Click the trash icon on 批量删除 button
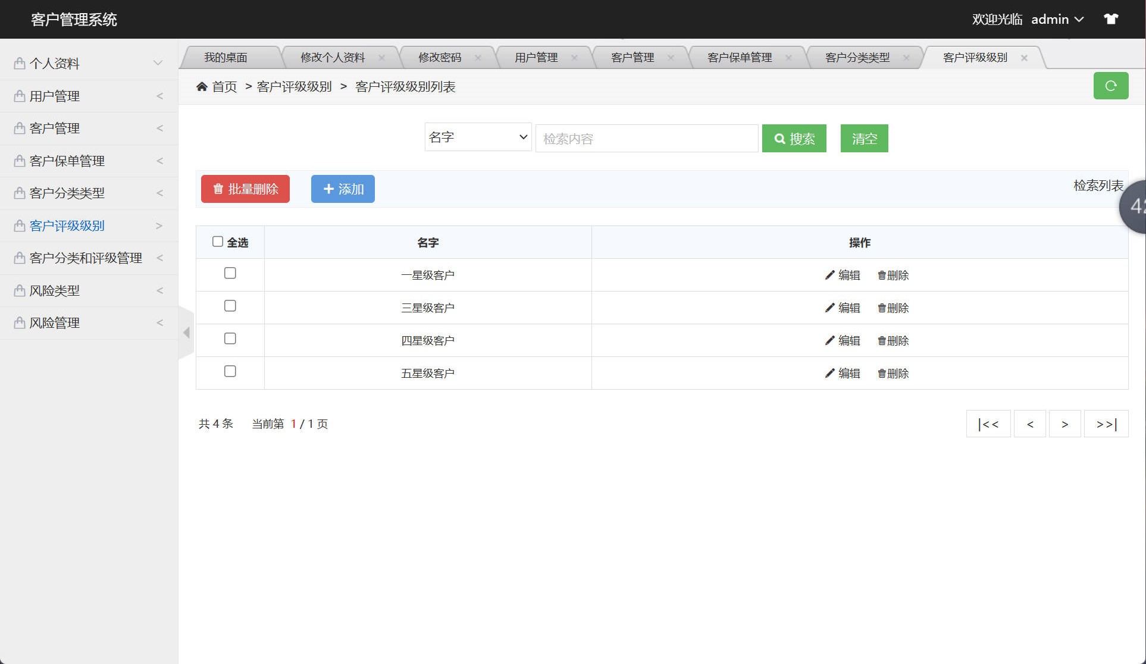Viewport: 1146px width, 664px height. (217, 189)
